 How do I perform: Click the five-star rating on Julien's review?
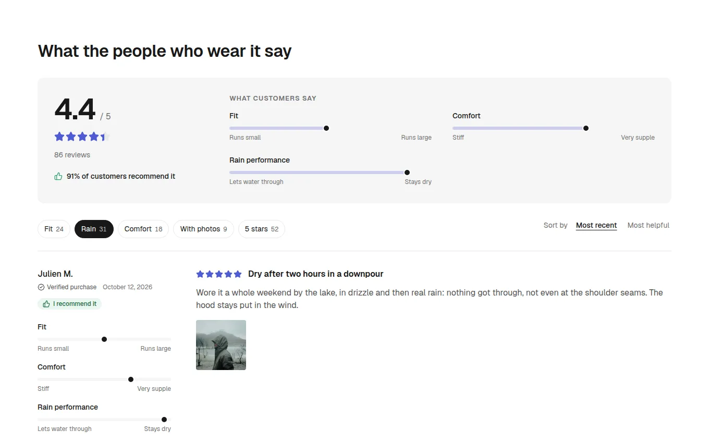pos(219,274)
